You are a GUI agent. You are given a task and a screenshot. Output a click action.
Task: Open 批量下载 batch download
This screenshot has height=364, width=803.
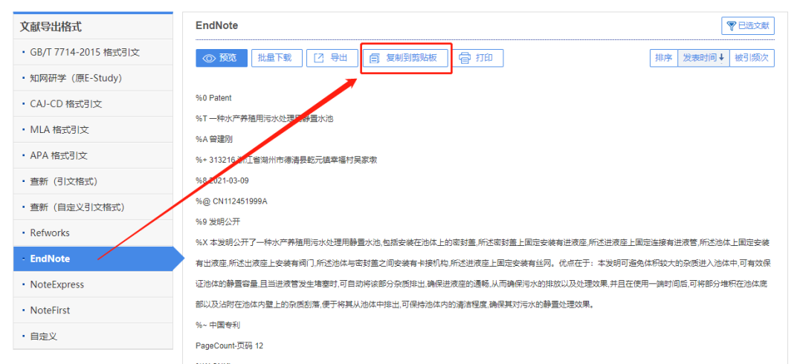pos(277,58)
